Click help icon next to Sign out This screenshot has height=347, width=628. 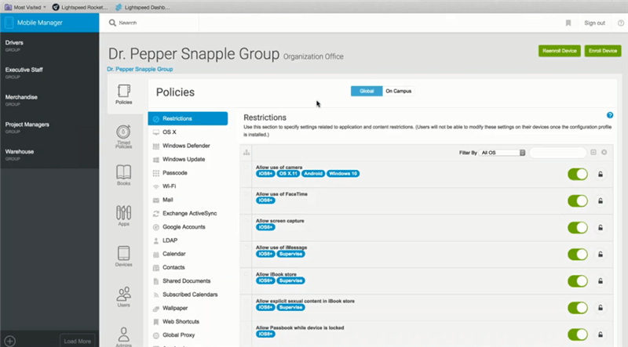coord(620,23)
